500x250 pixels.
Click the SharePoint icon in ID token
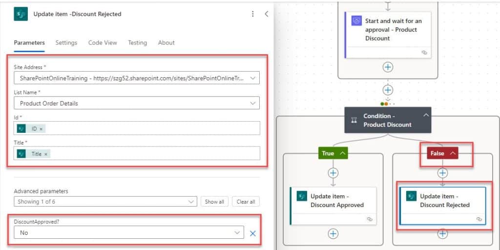pyautogui.click(x=21, y=129)
